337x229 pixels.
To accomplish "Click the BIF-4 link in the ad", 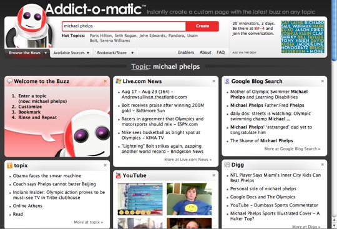I will pyautogui.click(x=260, y=28).
